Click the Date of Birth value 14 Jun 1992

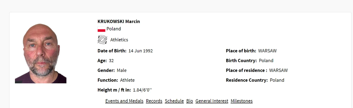[x=141, y=51]
